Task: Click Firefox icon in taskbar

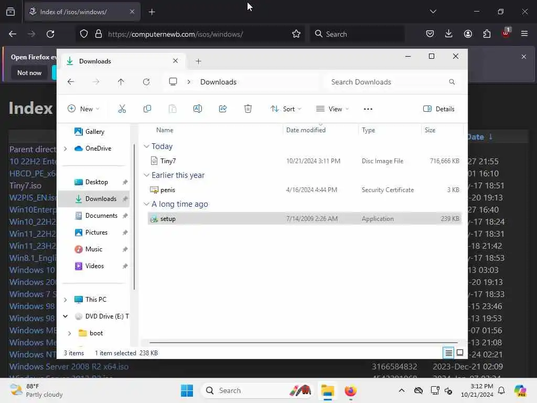Action: pos(350,390)
